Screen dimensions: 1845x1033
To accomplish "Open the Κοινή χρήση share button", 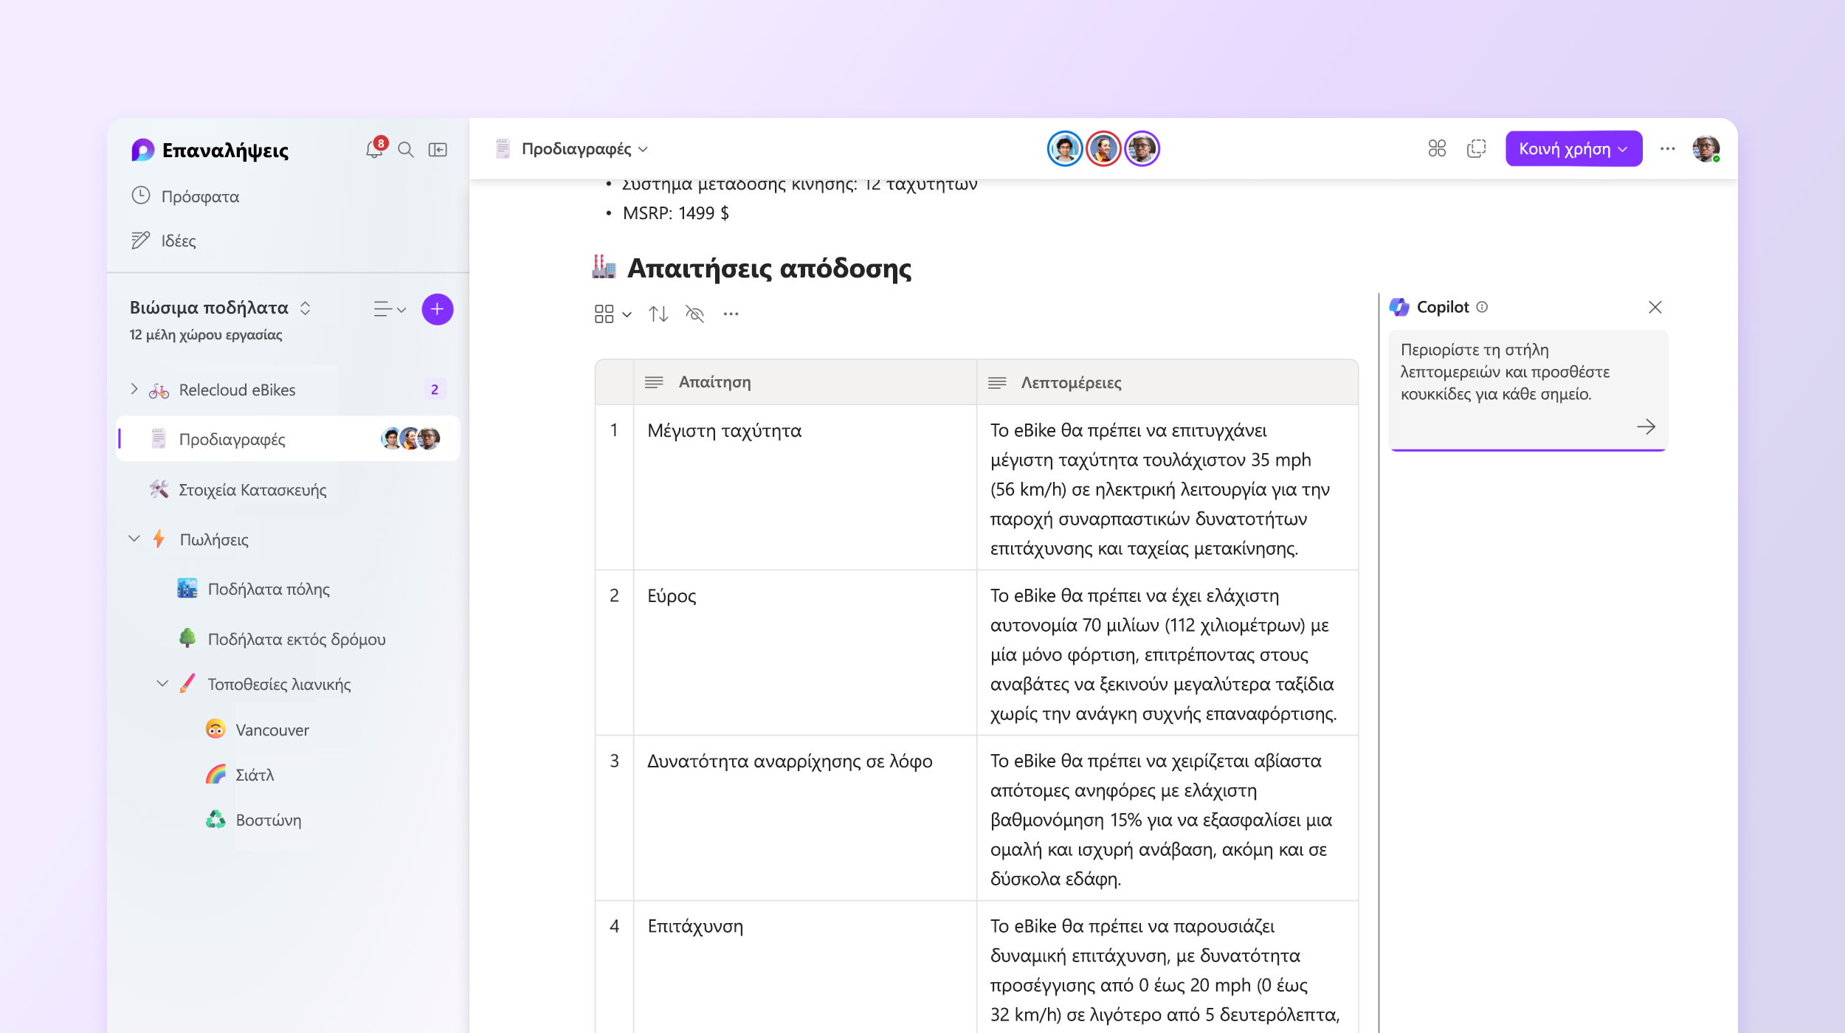I will [1573, 149].
